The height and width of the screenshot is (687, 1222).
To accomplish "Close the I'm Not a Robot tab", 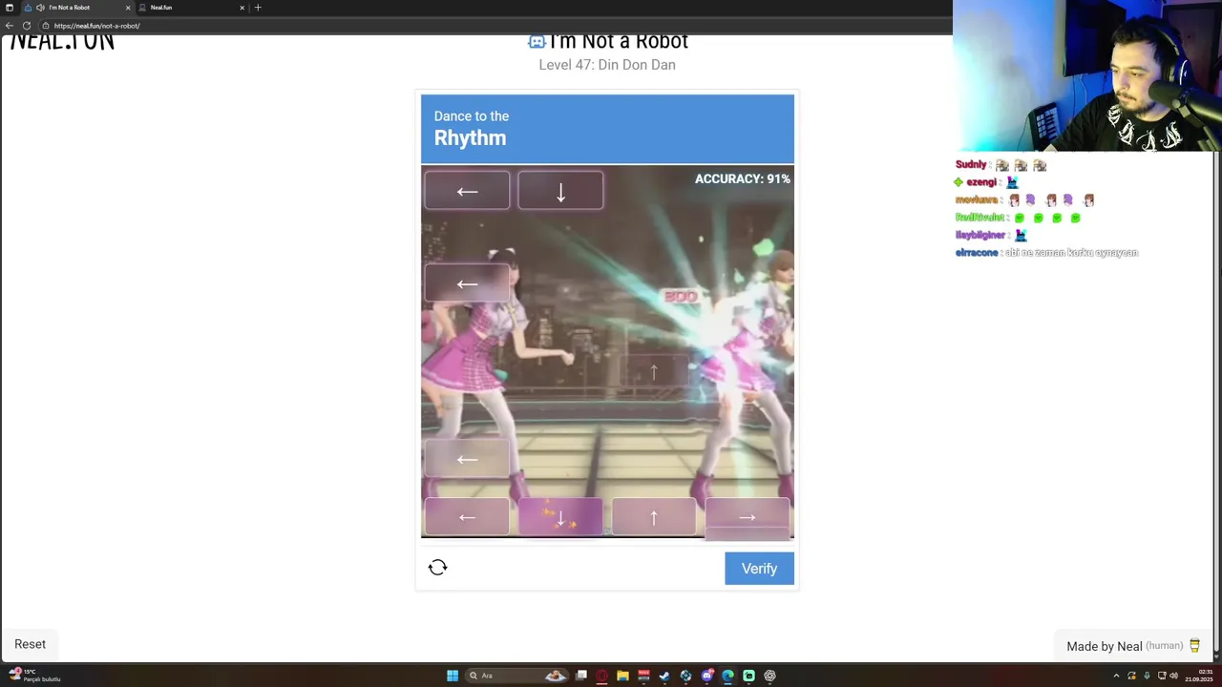I will click(128, 8).
